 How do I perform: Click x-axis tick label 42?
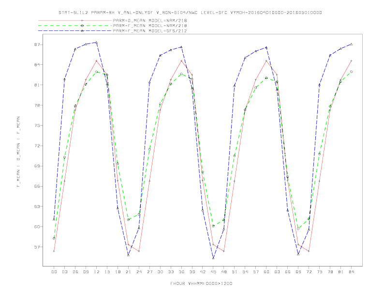coord(203,272)
